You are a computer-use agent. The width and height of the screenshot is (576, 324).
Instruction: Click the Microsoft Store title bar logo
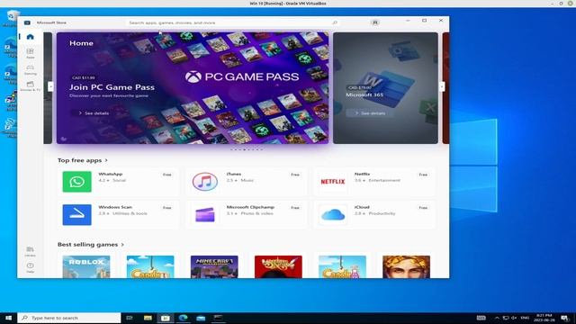[x=27, y=22]
